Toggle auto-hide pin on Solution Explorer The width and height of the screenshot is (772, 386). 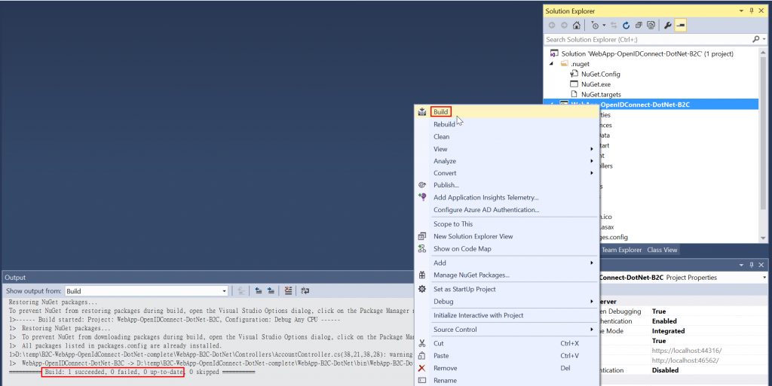pyautogui.click(x=752, y=11)
